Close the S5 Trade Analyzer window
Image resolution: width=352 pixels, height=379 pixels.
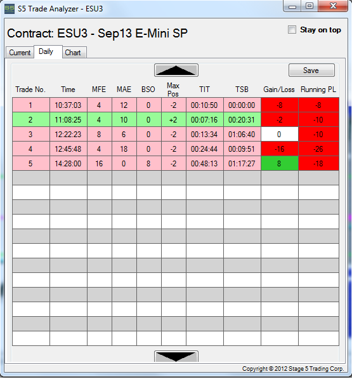point(333,6)
